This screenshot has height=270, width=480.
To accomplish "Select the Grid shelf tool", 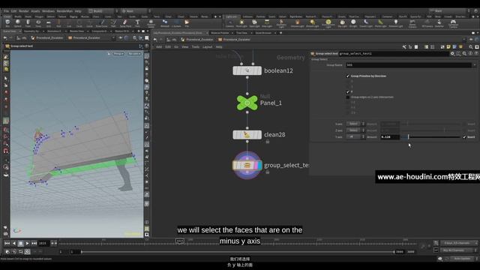I will pyautogui.click(x=48, y=23).
